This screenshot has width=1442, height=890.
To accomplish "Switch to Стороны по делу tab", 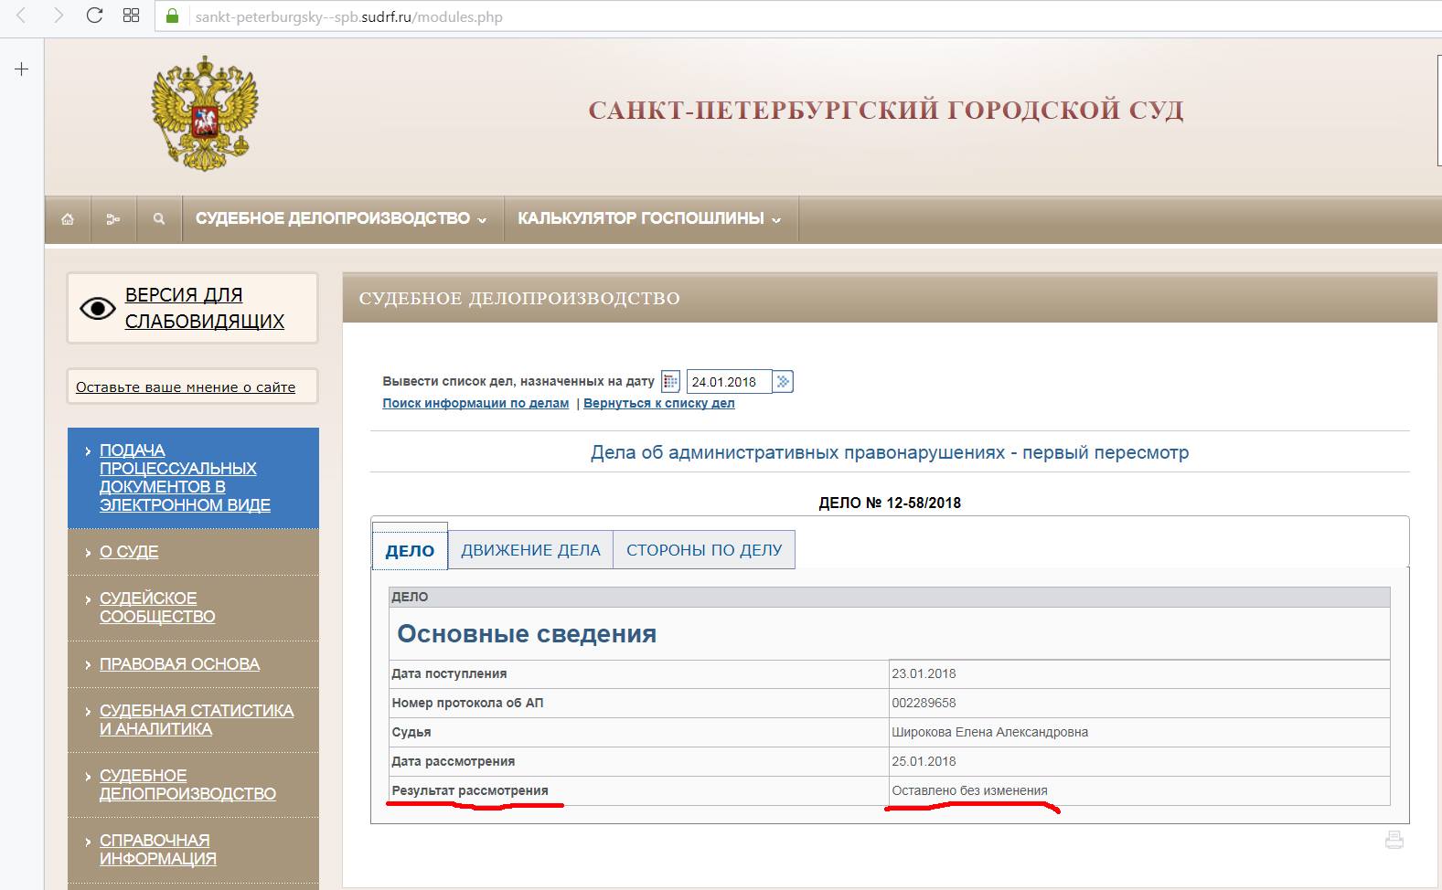I will click(x=704, y=550).
